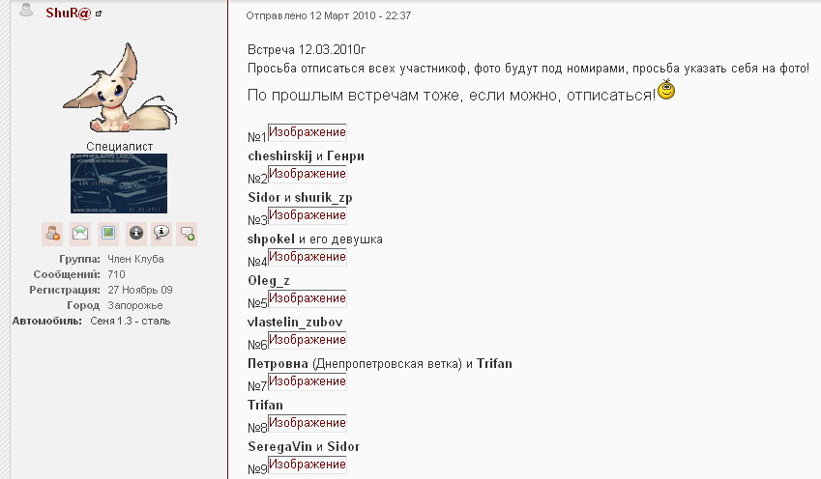Click the smiley emoticon in the post
Image resolution: width=821 pixels, height=479 pixels.
click(666, 90)
